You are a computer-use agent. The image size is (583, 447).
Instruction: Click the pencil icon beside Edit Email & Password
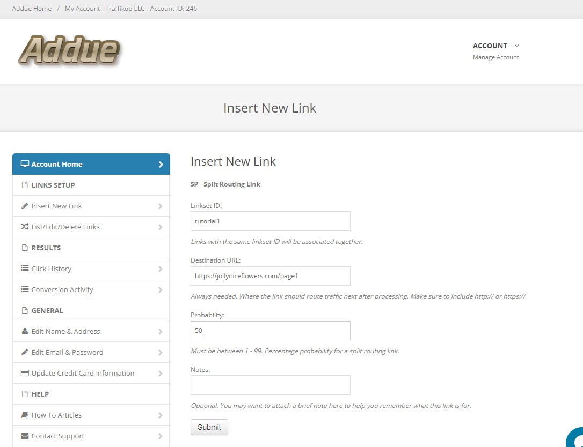[x=25, y=352]
